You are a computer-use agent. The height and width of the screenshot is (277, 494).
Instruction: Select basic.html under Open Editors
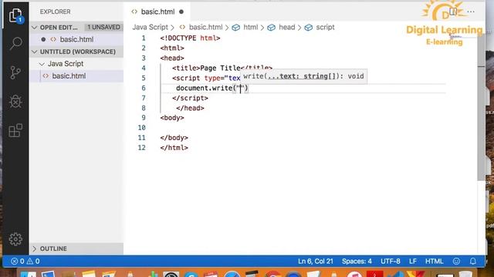click(x=76, y=39)
